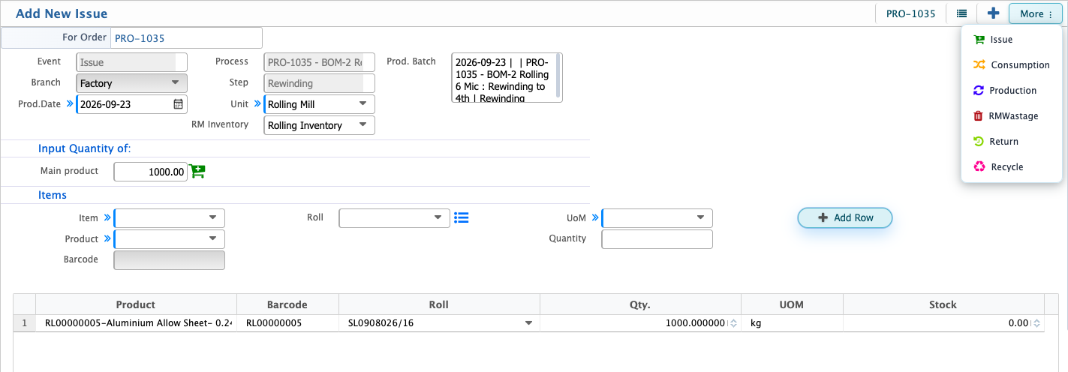The width and height of the screenshot is (1068, 372).
Task: Click the Add Row button
Action: pyautogui.click(x=845, y=217)
